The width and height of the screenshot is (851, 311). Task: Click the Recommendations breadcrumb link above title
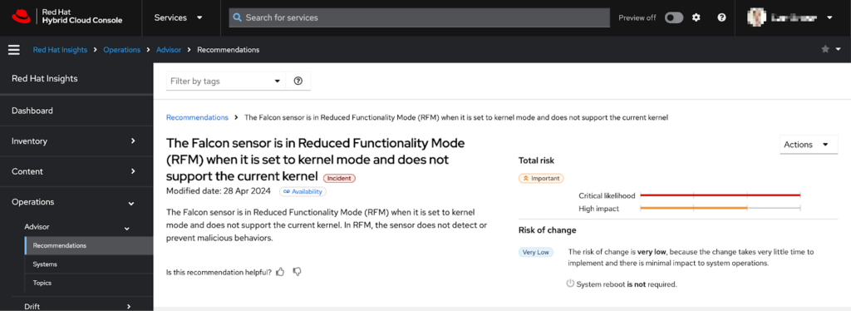197,117
